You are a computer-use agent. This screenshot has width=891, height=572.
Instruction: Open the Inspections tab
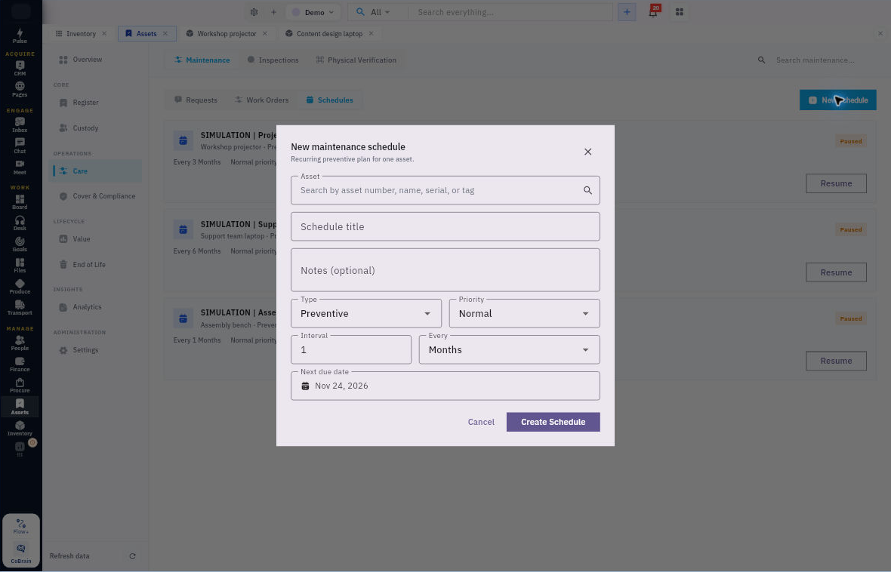pos(273,60)
